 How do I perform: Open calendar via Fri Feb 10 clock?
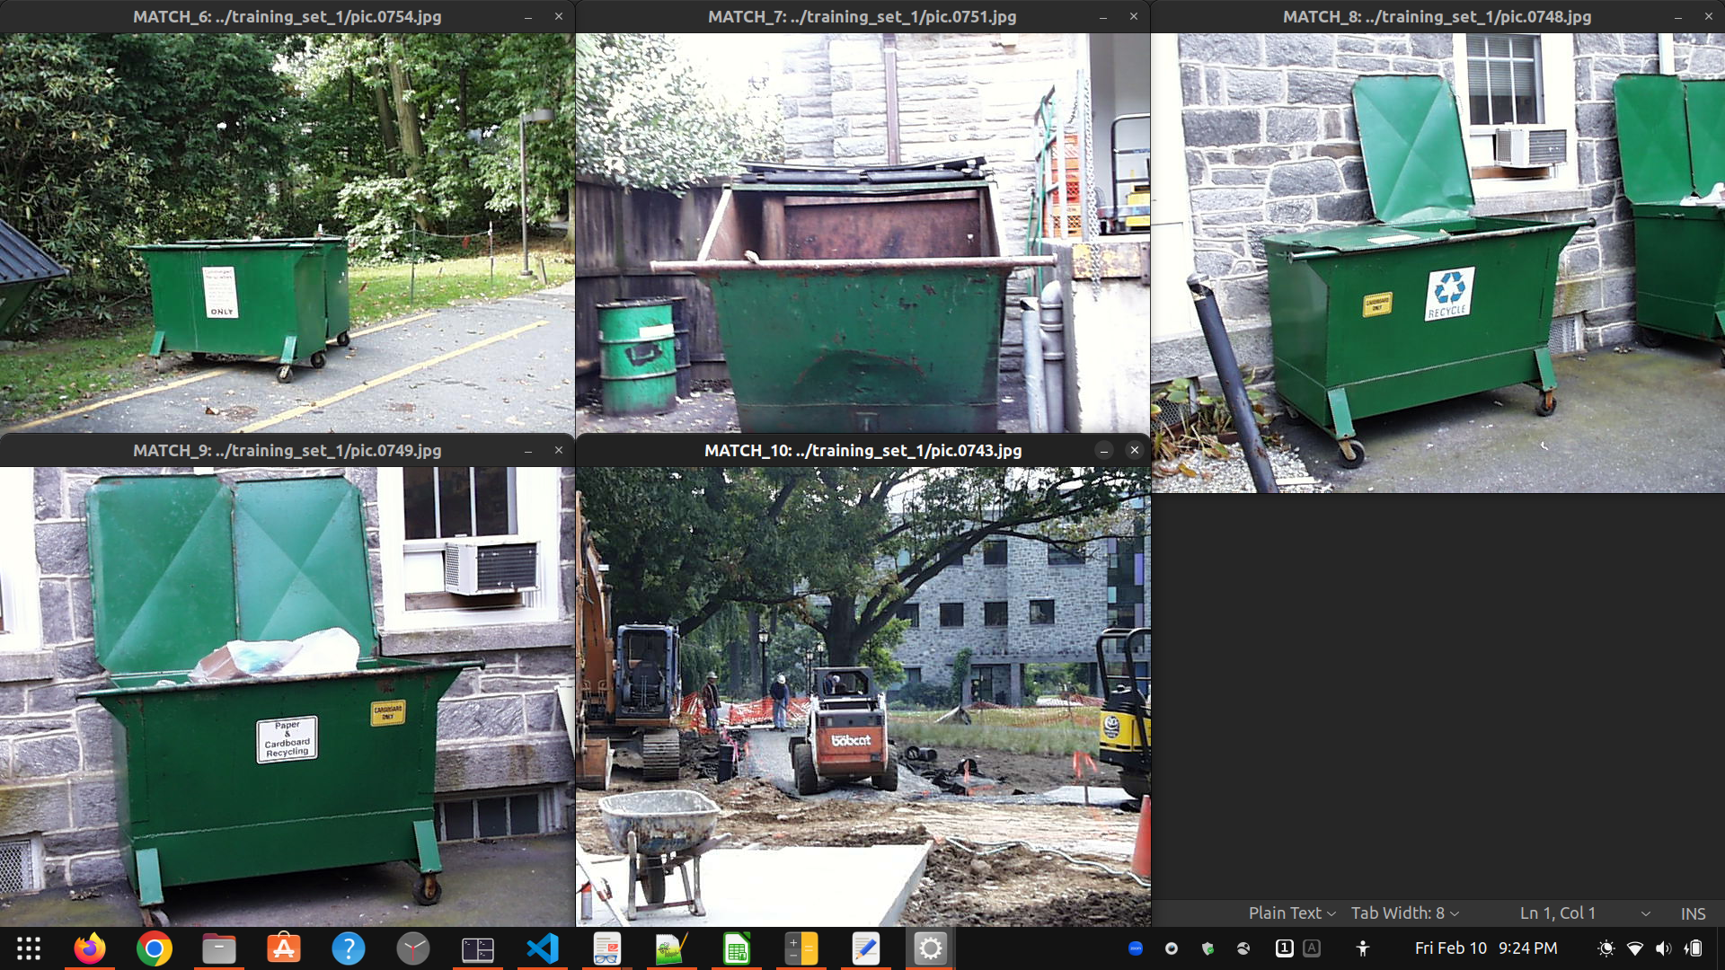(1486, 948)
